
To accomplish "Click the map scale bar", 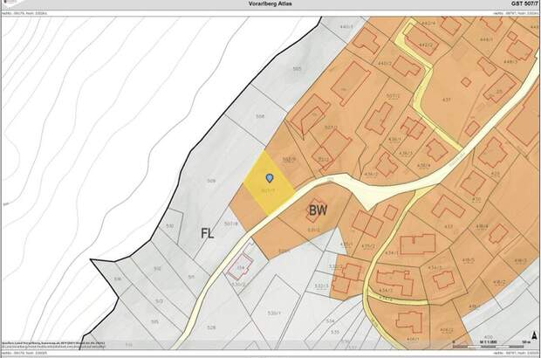I will [490, 347].
